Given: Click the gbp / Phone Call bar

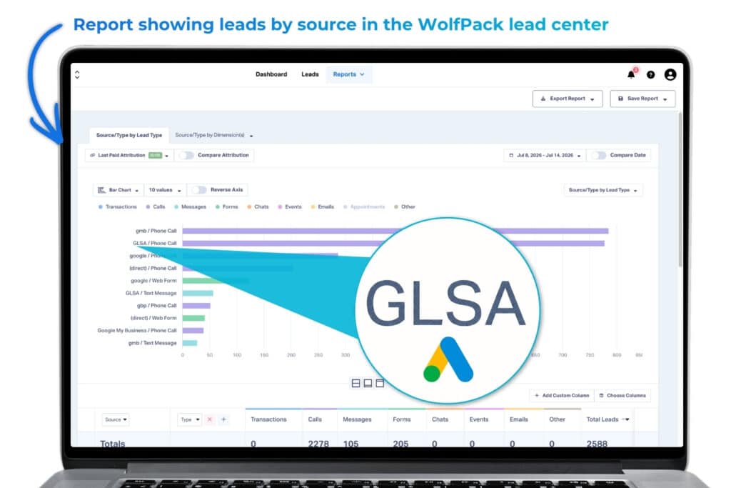Looking at the screenshot, I should (196, 306).
